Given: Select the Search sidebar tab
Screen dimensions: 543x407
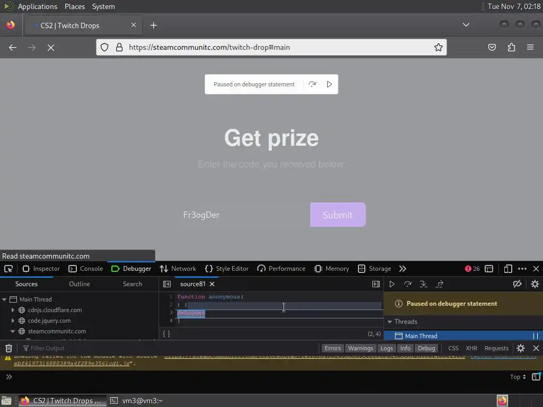Looking at the screenshot, I should (x=132, y=284).
